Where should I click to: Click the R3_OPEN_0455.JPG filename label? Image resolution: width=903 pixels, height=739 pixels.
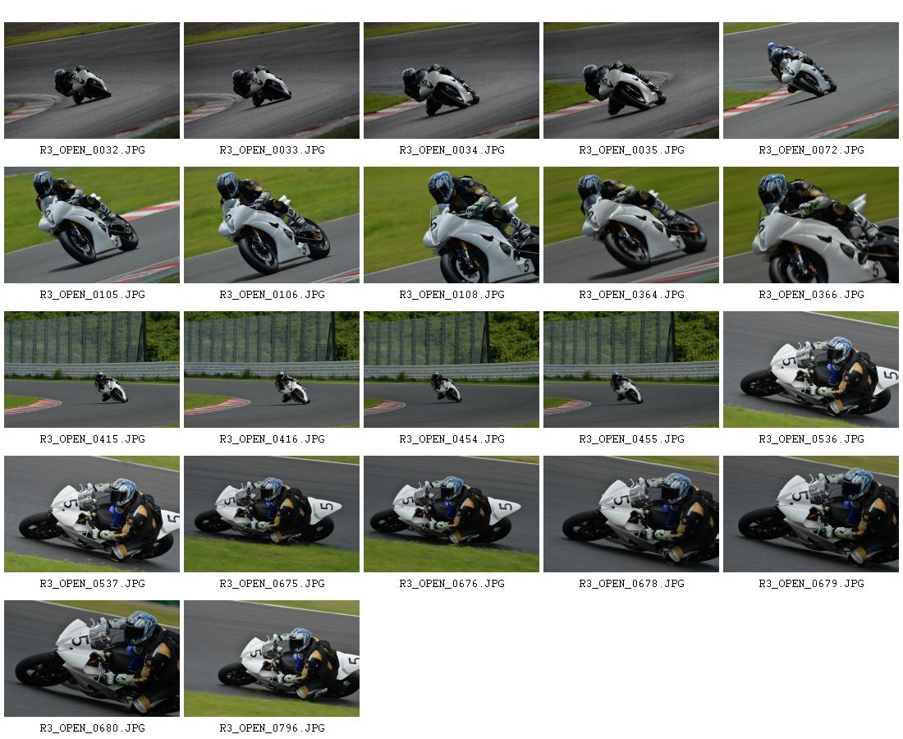(x=632, y=439)
